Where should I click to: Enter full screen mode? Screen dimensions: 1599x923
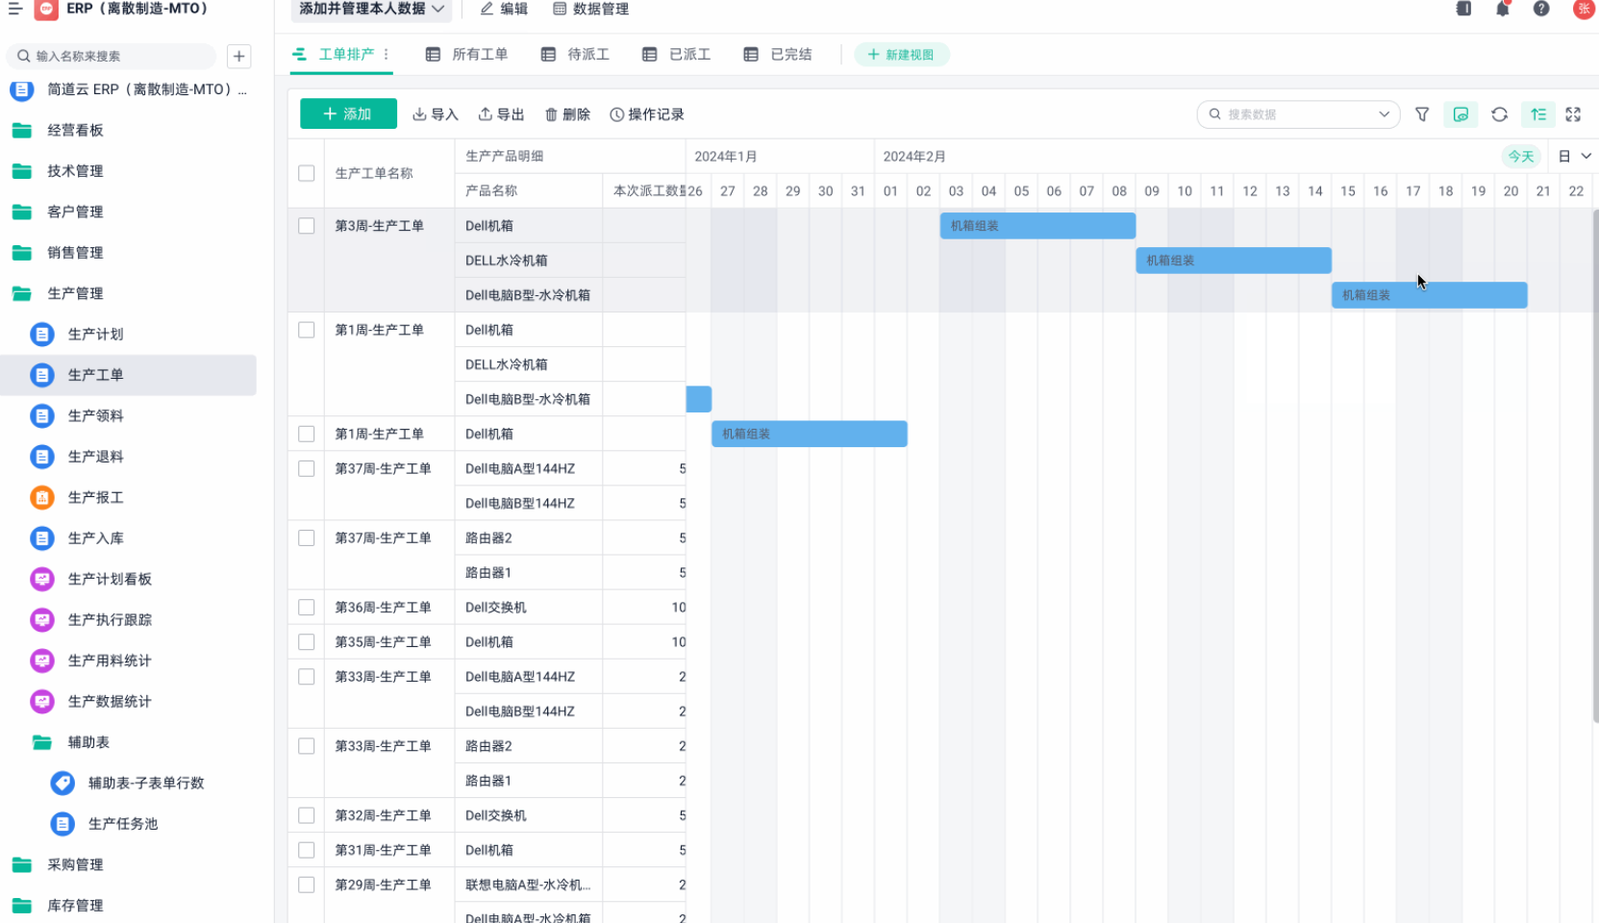click(x=1573, y=114)
